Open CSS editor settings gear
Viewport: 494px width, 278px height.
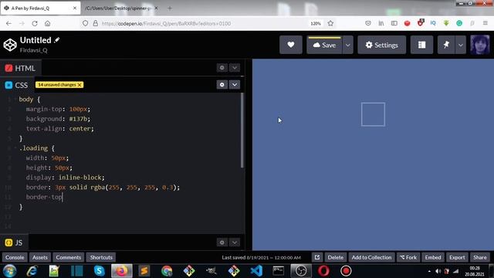click(x=222, y=84)
